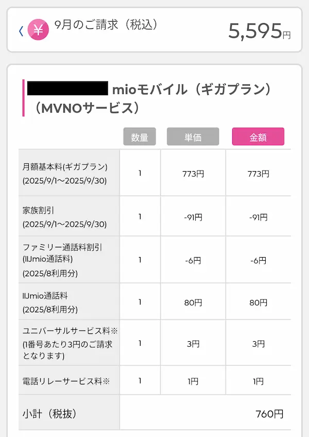Click the 単価 column header
The width and height of the screenshot is (309, 437).
pyautogui.click(x=193, y=137)
